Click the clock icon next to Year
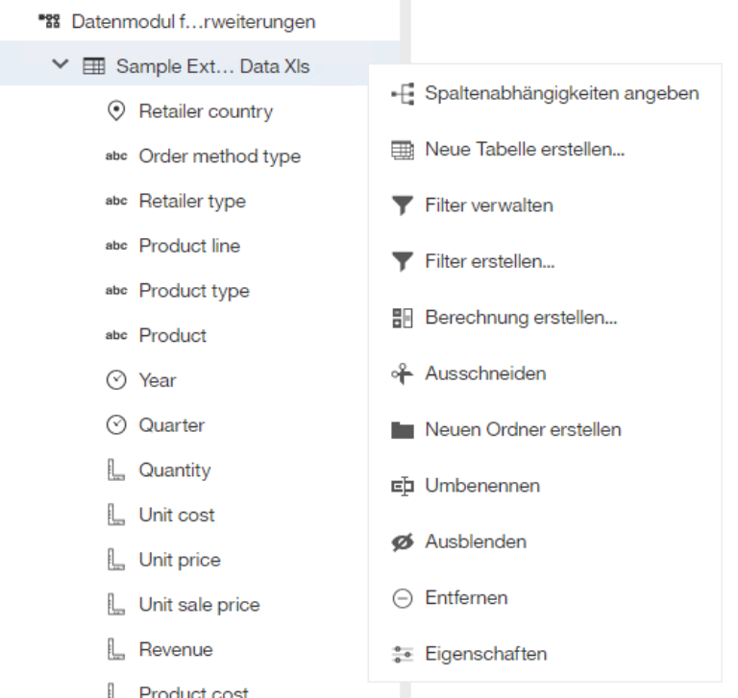Viewport: 738px width, 698px height. click(x=116, y=380)
